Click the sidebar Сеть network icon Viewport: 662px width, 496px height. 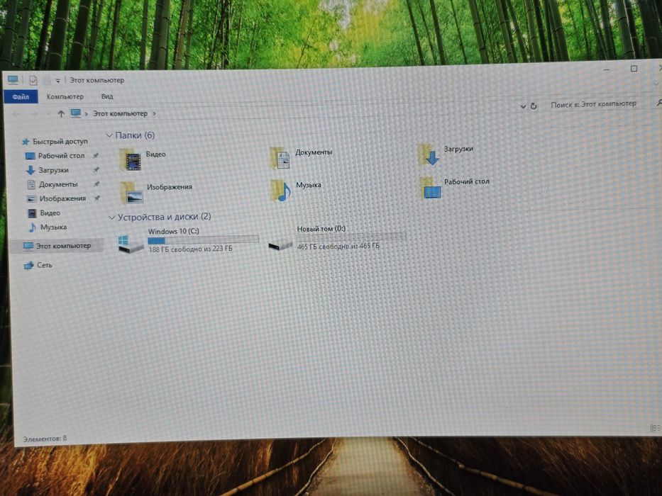tap(28, 265)
